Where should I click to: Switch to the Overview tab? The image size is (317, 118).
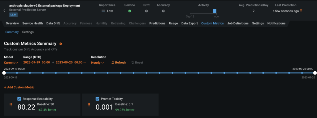click(12, 23)
